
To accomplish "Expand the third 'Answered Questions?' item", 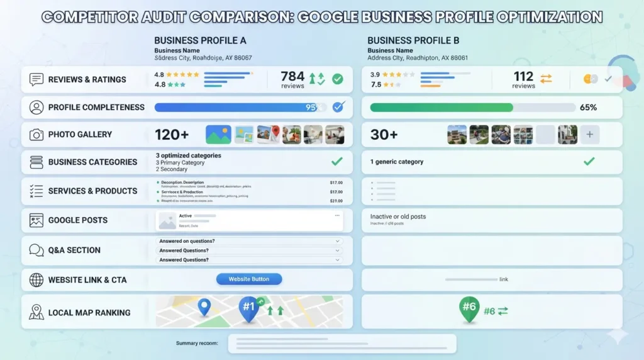I will point(249,260).
